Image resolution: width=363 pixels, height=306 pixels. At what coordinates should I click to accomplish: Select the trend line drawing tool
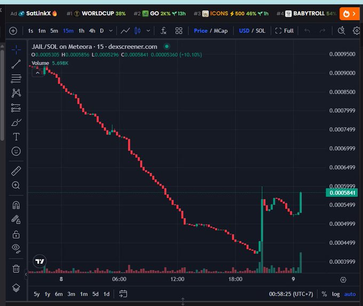[16, 64]
